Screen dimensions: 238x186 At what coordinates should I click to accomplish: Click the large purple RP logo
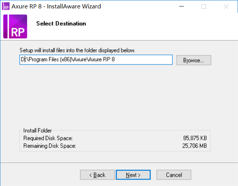[x=15, y=26]
